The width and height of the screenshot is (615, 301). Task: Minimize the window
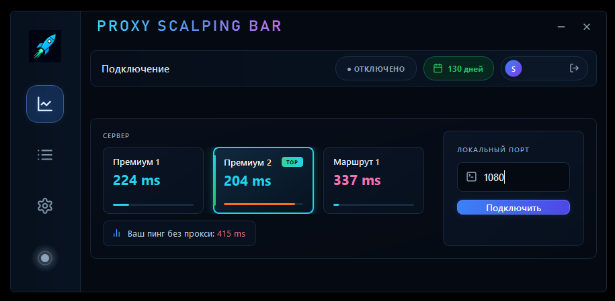point(561,27)
